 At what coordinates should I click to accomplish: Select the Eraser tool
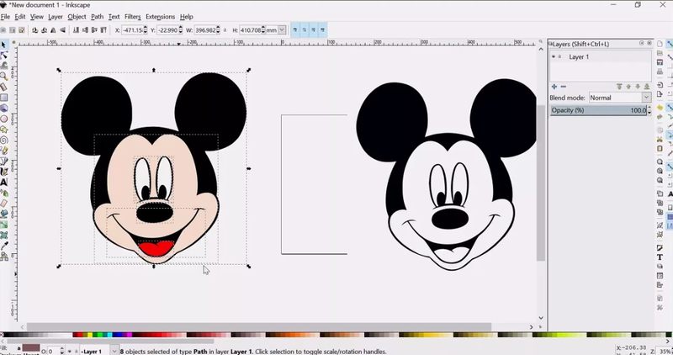(x=4, y=203)
